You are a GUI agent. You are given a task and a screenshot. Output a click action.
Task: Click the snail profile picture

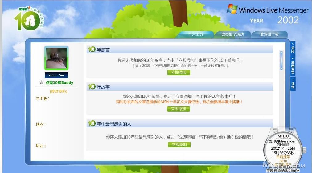pyautogui.click(x=56, y=58)
